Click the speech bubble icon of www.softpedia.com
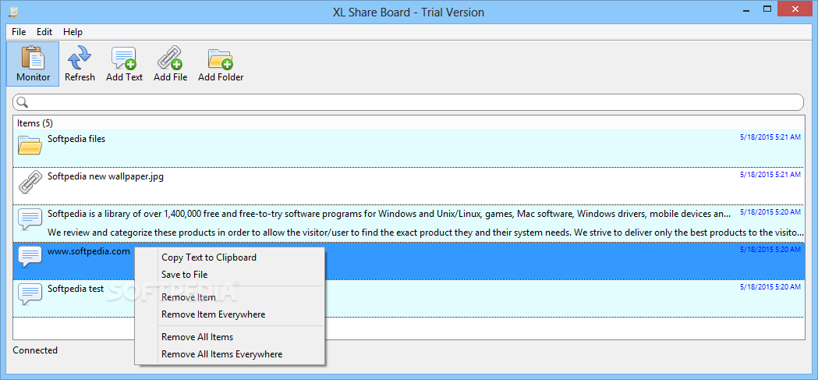 [30, 257]
